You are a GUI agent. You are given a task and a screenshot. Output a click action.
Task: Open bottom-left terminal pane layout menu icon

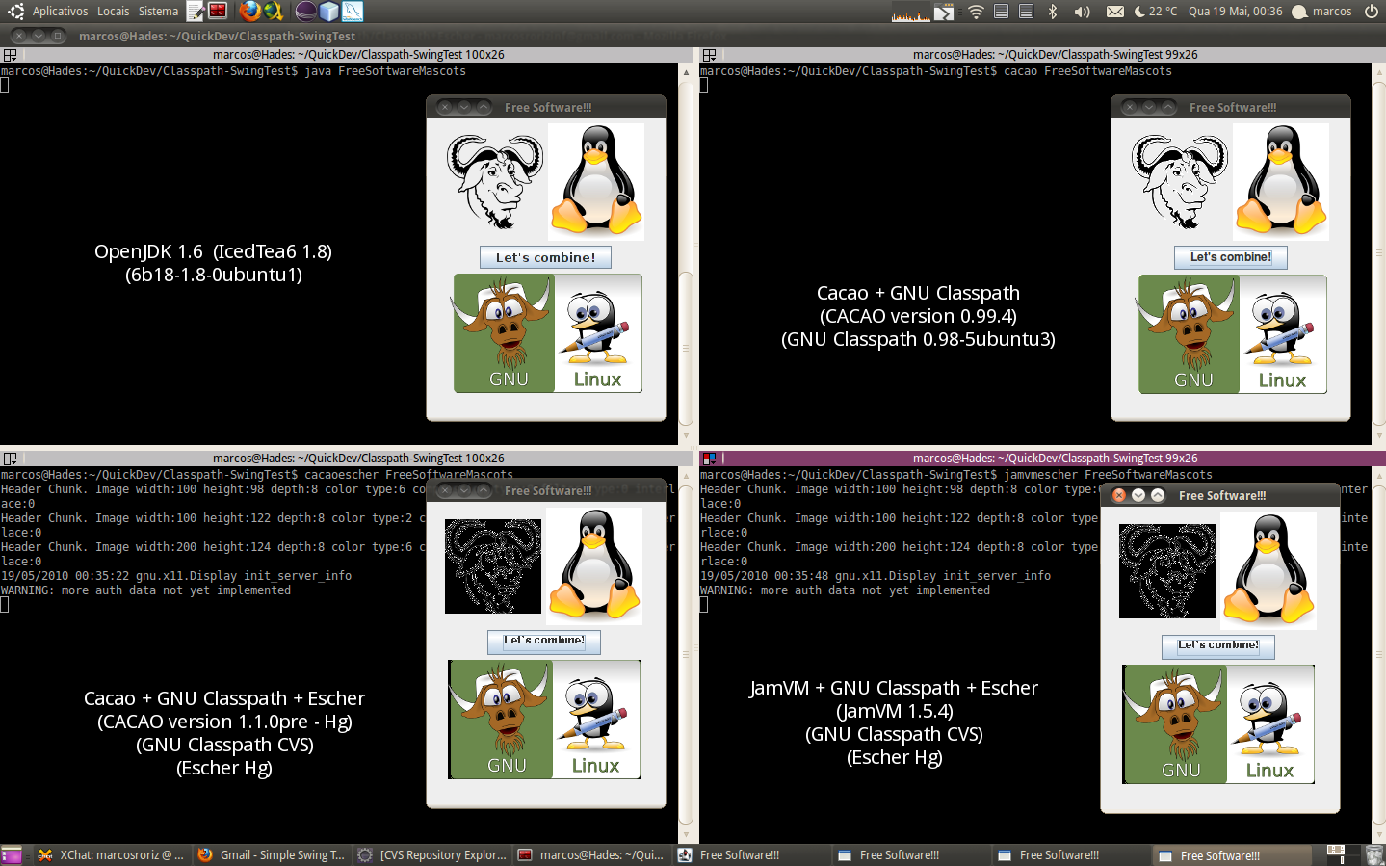click(10, 459)
